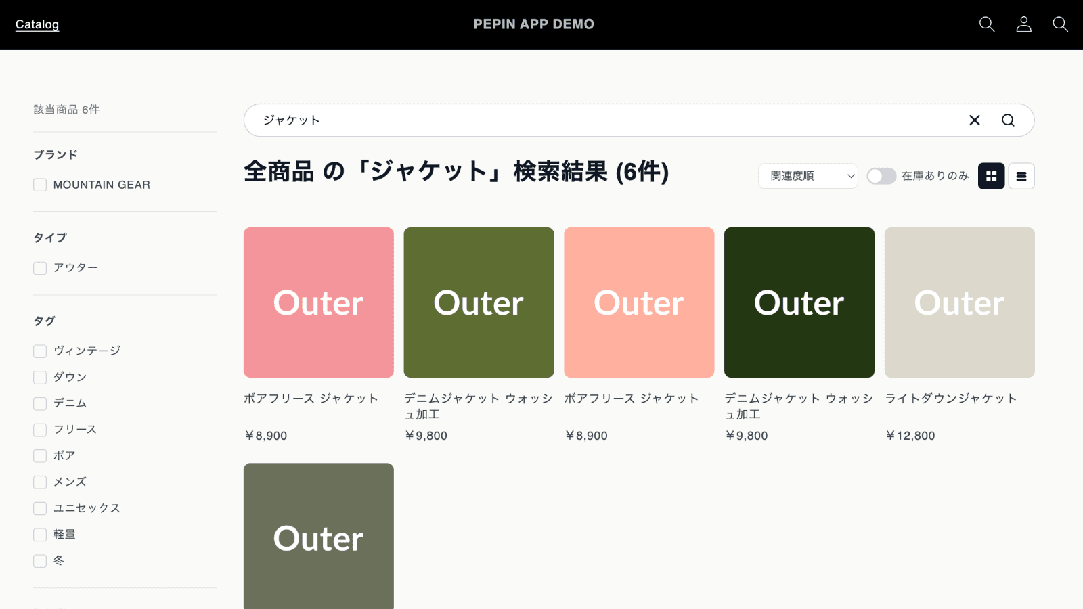Check the 冬 tag filter
This screenshot has height=609, width=1083.
click(40, 561)
